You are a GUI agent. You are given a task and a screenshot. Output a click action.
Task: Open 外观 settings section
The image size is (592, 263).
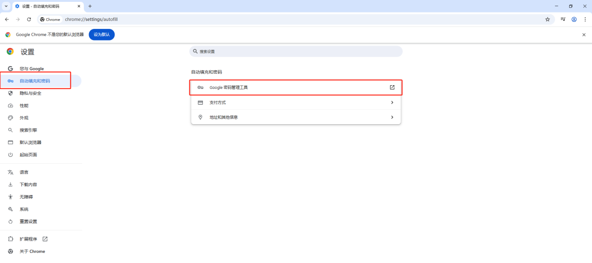tap(24, 118)
